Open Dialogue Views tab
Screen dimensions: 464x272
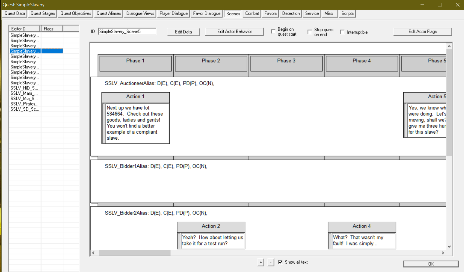[140, 14]
